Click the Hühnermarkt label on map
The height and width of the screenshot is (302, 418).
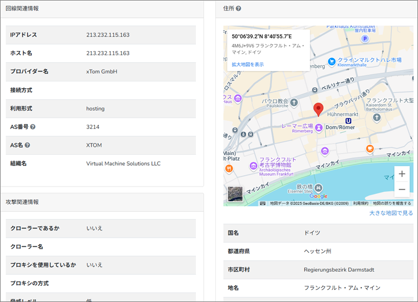[x=343, y=114]
